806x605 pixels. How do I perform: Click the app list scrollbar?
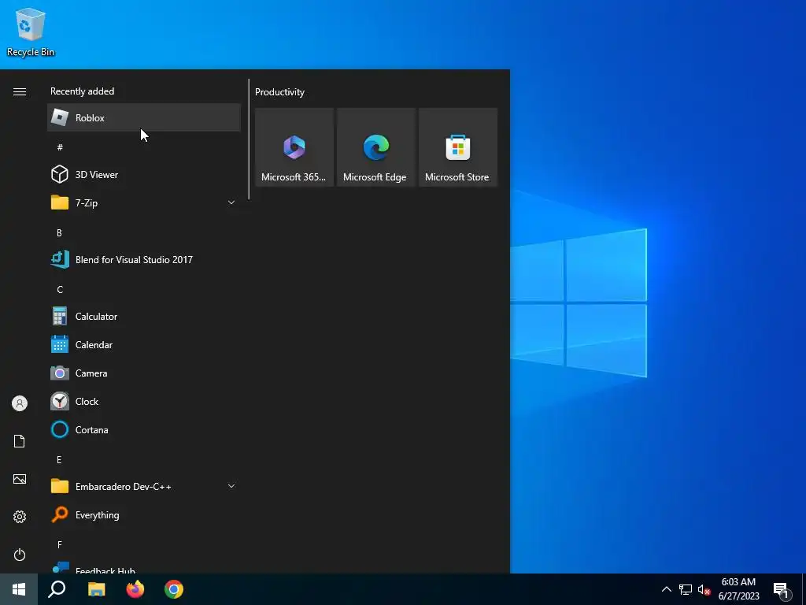pos(249,139)
